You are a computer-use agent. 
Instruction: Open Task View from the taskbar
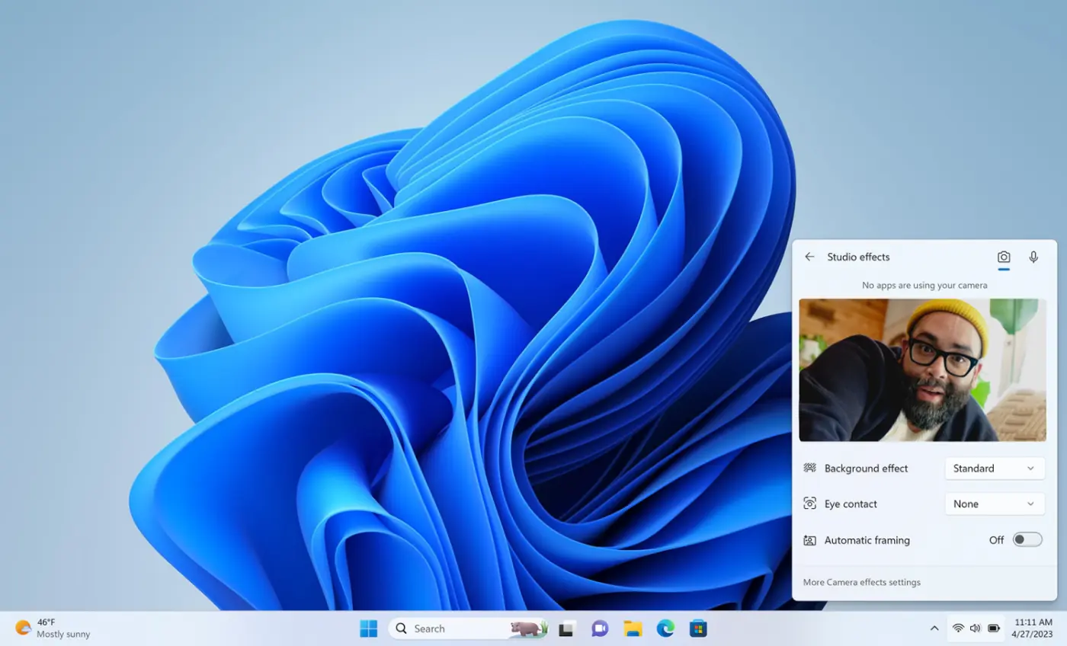click(566, 629)
